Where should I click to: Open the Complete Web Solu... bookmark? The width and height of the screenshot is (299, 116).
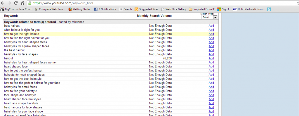coord(50,9)
